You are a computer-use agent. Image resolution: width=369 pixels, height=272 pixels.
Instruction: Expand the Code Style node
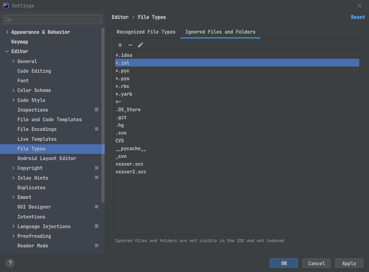(x=13, y=100)
